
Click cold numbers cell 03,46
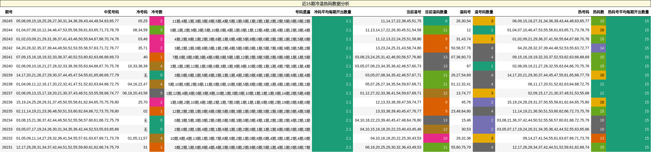143,39
